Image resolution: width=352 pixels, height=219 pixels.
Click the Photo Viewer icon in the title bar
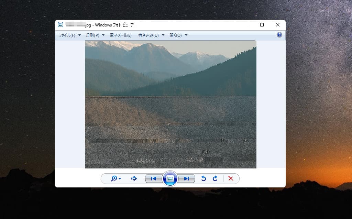tap(60, 25)
